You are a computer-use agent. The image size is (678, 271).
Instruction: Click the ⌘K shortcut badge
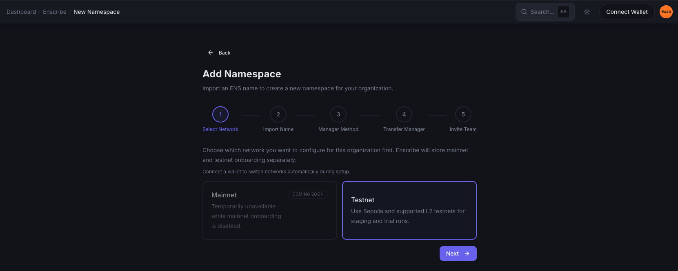coord(563,12)
